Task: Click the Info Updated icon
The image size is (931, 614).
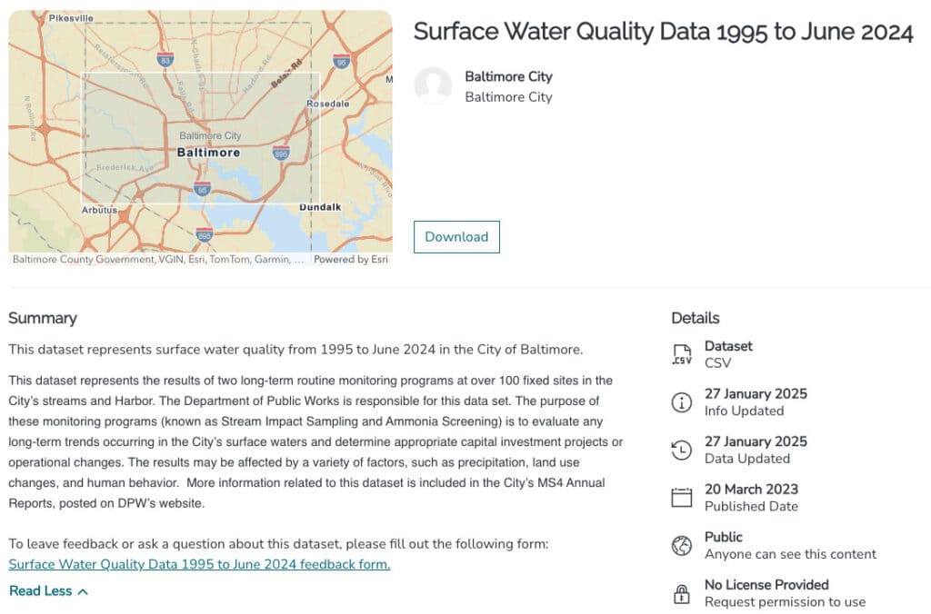Action: pos(681,402)
